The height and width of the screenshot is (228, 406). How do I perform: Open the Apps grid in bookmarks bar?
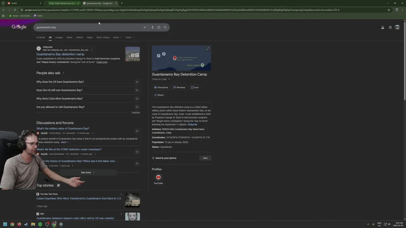point(3,16)
